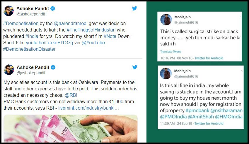This screenshot has height=144, width=249.
Task: Open the @nsitharaman mention
Action: pos(226,110)
